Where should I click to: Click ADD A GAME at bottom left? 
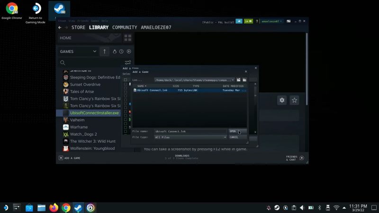pyautogui.click(x=70, y=158)
